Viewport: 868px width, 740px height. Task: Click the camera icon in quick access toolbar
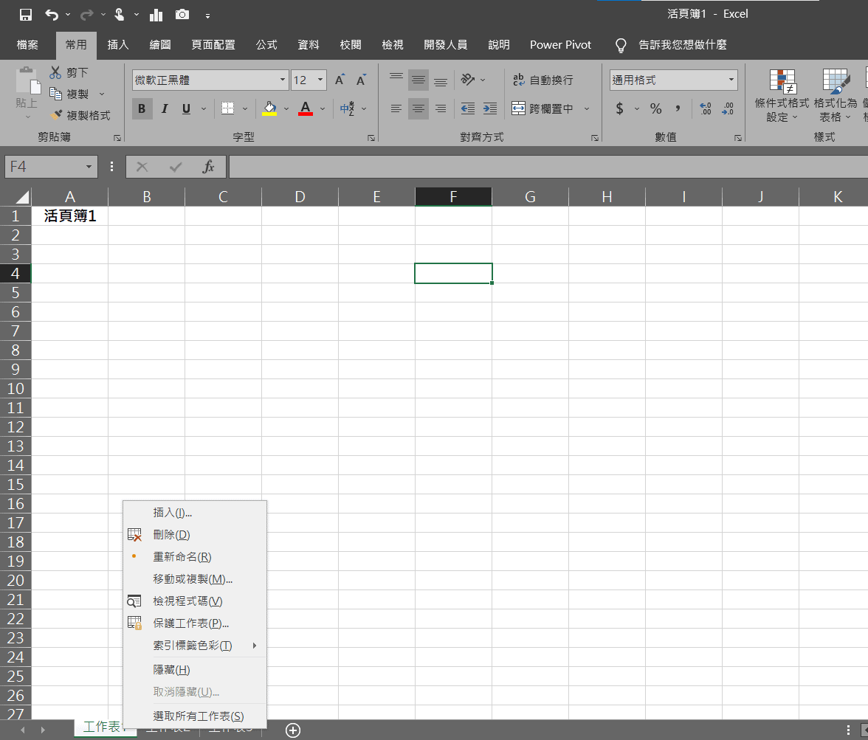pyautogui.click(x=182, y=15)
